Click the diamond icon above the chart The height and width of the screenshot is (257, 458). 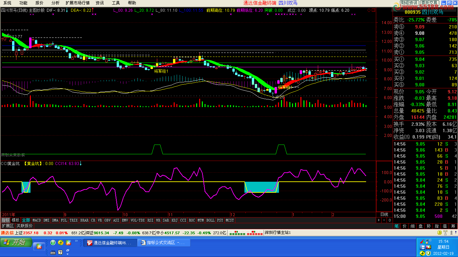coord(369,10)
